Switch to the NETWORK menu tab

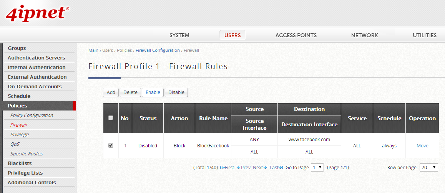click(x=364, y=35)
